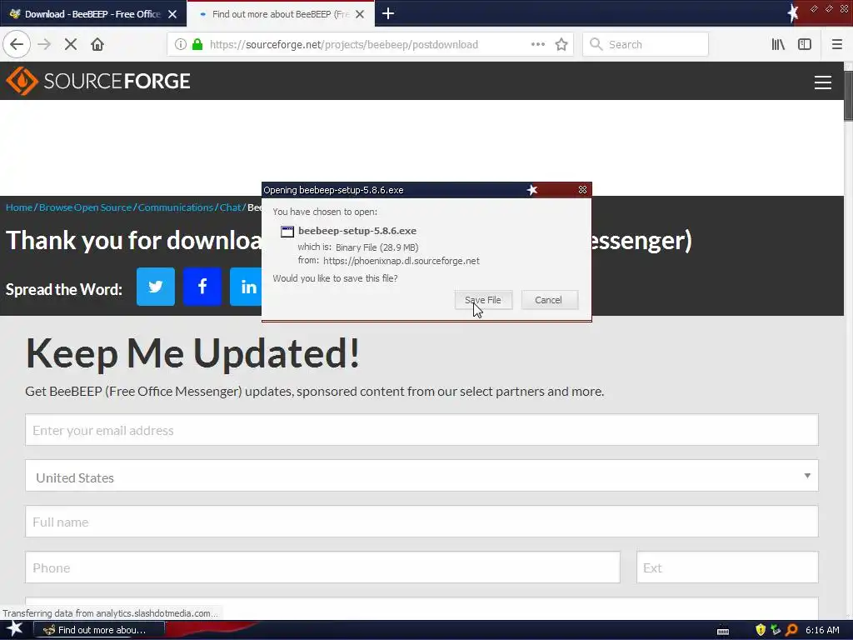Open the Home breadcrumb link
Screen dimensions: 853x640
coord(19,207)
